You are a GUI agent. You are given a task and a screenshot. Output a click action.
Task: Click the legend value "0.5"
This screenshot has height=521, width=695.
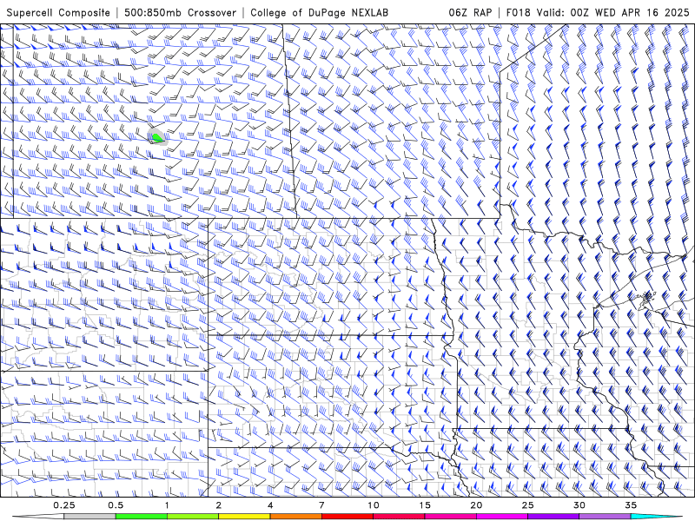tap(116, 505)
